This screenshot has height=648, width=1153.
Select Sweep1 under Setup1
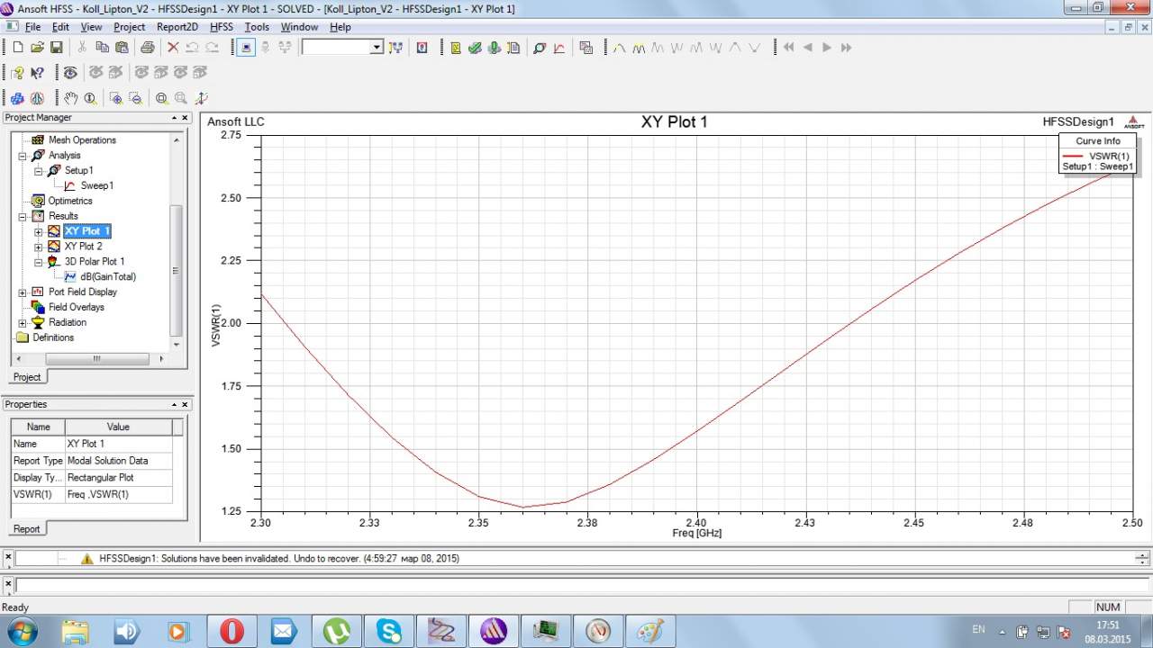pyautogui.click(x=96, y=186)
